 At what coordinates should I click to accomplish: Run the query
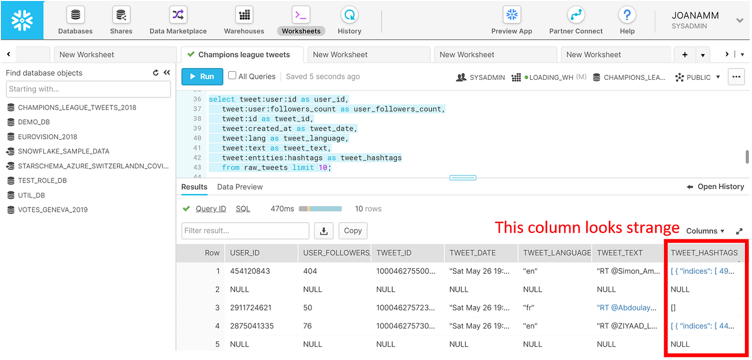pos(202,76)
